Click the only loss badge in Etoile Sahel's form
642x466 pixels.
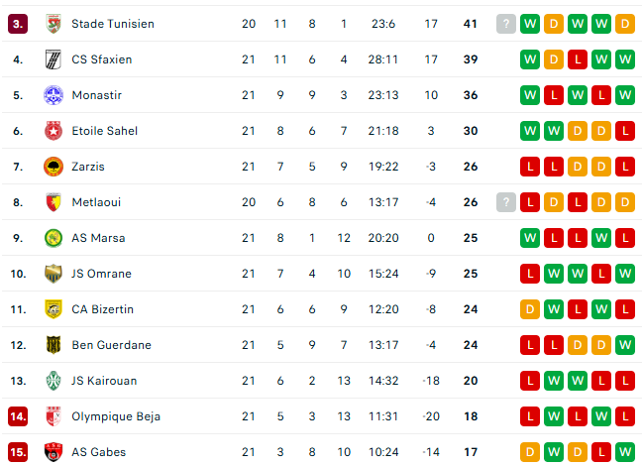pos(625,131)
